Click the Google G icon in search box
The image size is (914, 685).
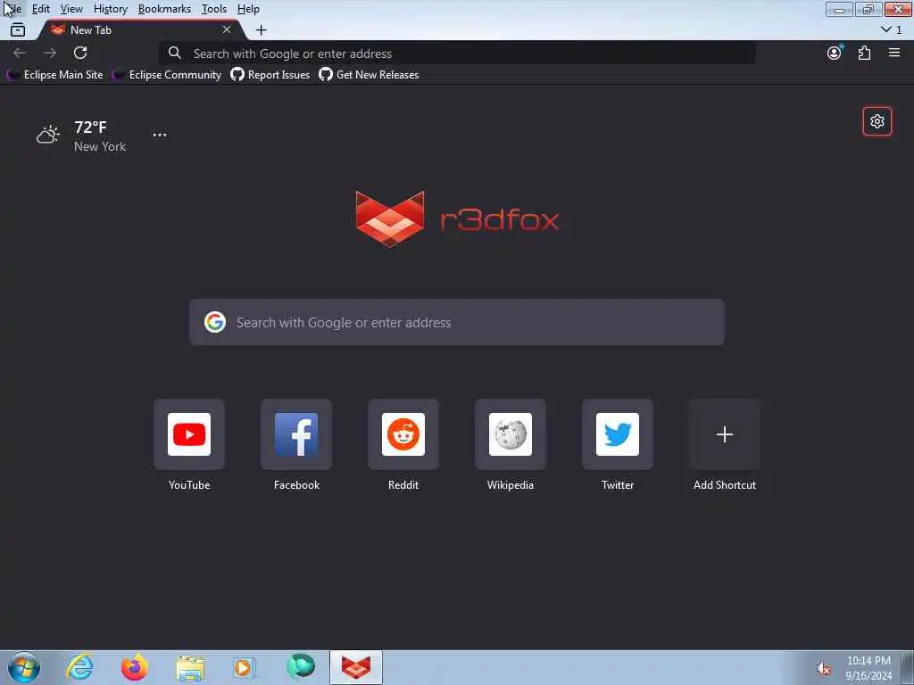[x=215, y=322]
